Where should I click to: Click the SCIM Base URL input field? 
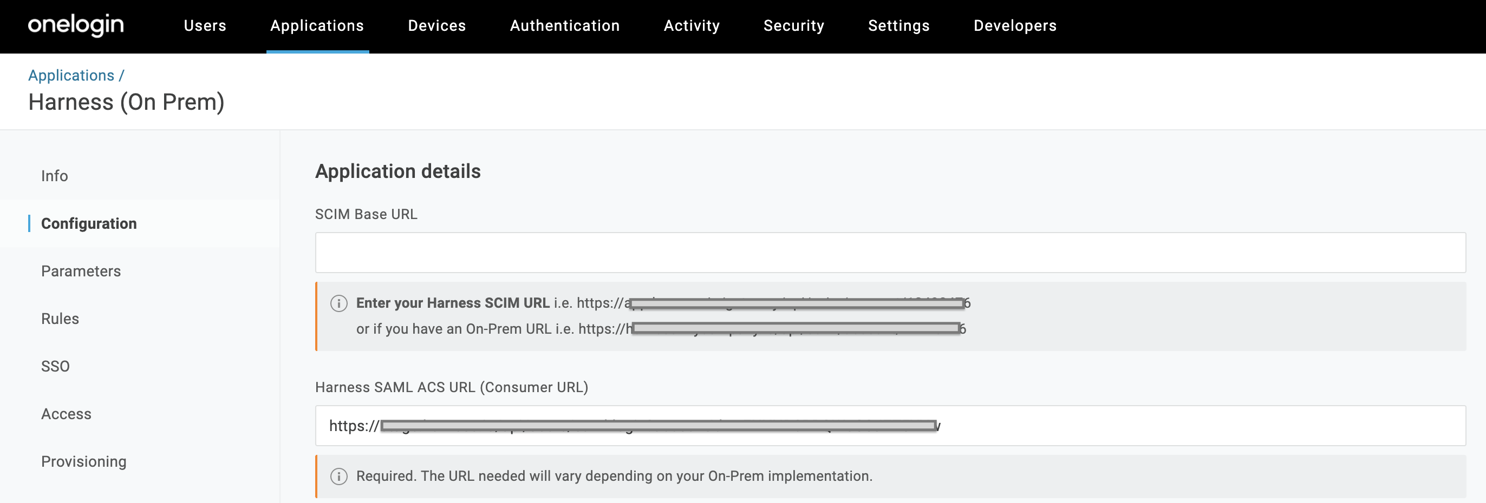point(890,253)
